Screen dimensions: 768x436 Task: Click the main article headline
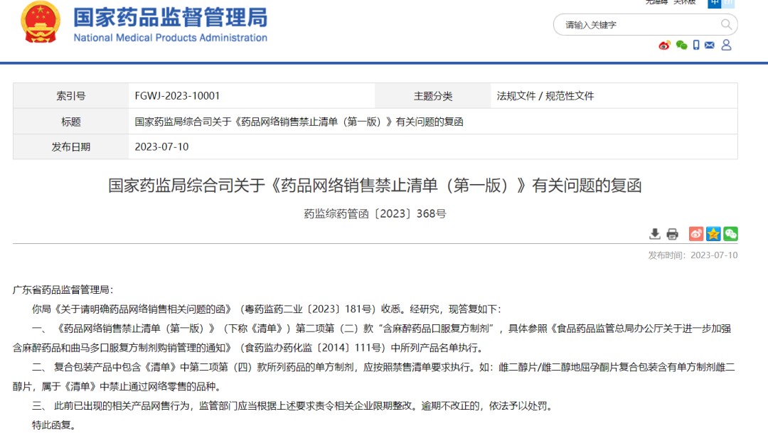pyautogui.click(x=375, y=186)
